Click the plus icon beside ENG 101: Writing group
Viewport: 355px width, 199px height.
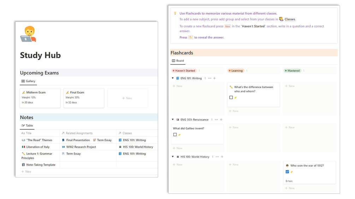coord(214,78)
